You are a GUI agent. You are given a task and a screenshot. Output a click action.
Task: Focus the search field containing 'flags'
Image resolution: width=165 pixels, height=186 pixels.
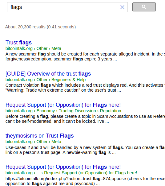click(x=64, y=7)
